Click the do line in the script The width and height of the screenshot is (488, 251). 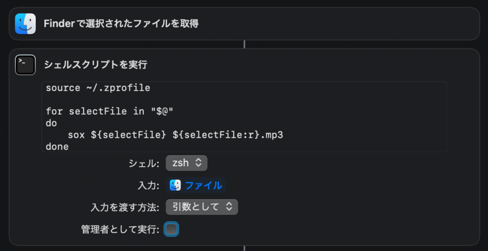[51, 123]
